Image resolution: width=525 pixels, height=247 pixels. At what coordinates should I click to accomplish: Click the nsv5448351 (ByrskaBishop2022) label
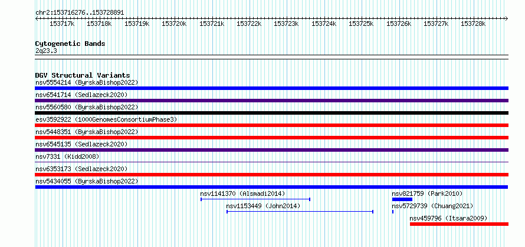tap(87, 132)
